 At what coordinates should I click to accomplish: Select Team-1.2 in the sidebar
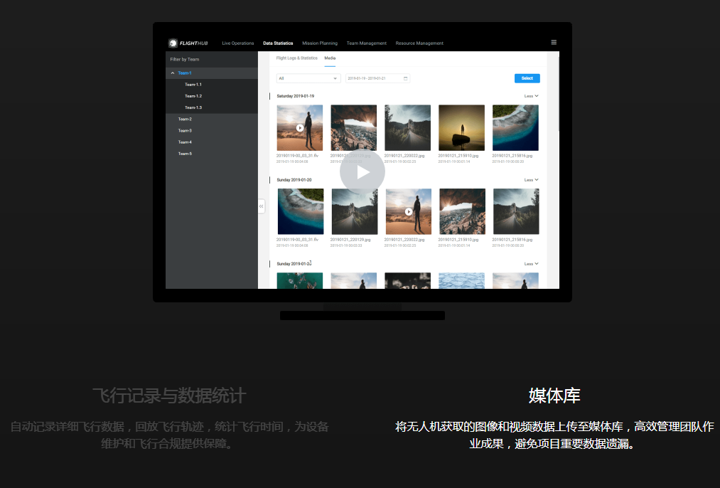click(x=193, y=96)
